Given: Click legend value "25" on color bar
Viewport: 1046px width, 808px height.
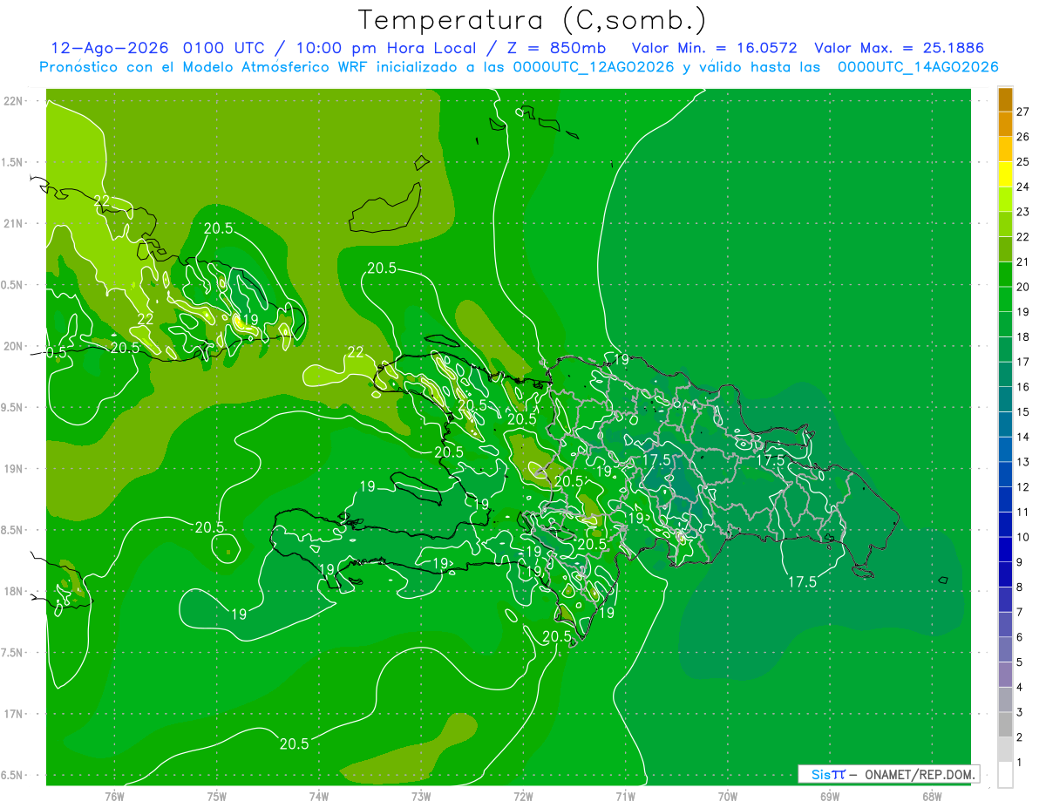Looking at the screenshot, I should 1023,161.
